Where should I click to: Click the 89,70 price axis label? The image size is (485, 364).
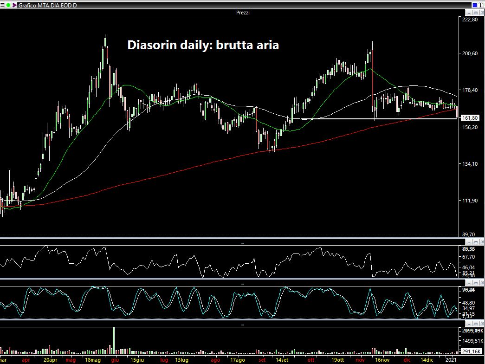tap(469, 234)
